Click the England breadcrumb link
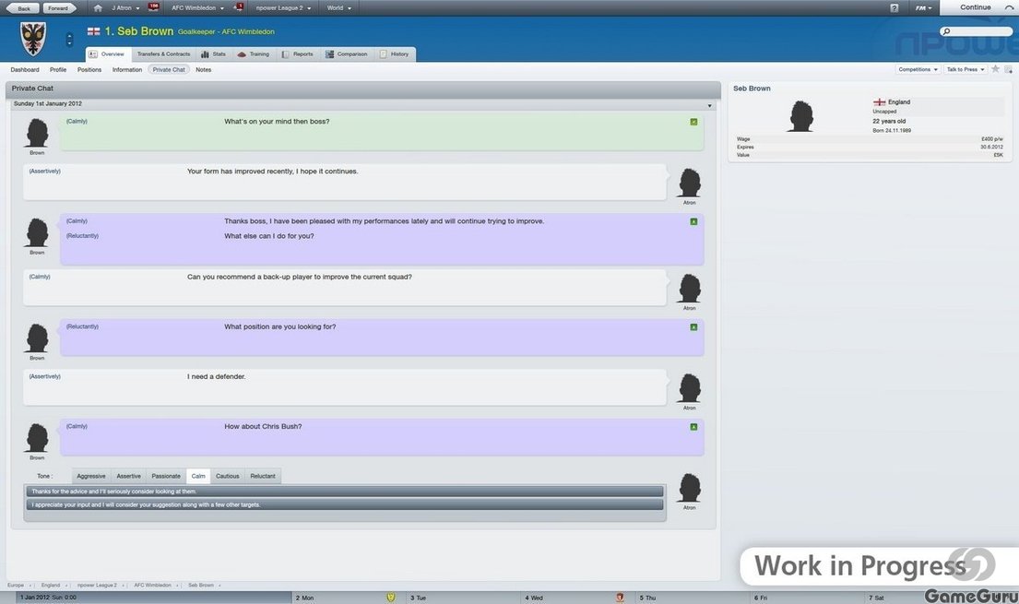The image size is (1019, 604). [51, 586]
